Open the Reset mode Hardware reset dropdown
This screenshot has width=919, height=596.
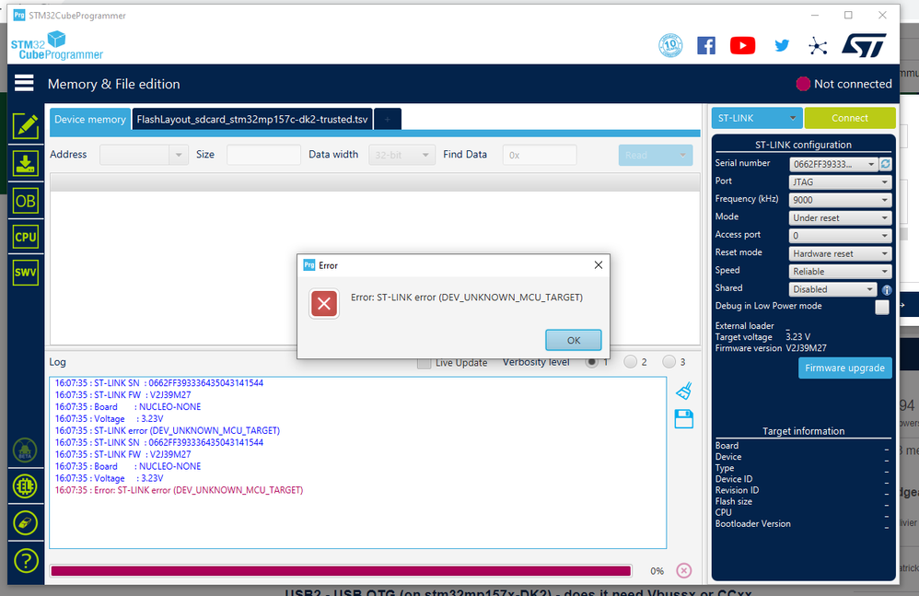click(x=840, y=253)
